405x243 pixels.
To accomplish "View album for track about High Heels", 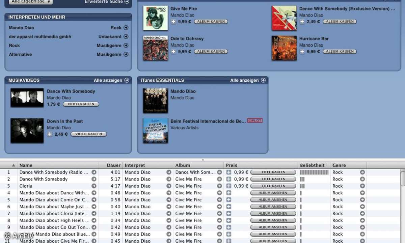I will (x=273, y=220).
